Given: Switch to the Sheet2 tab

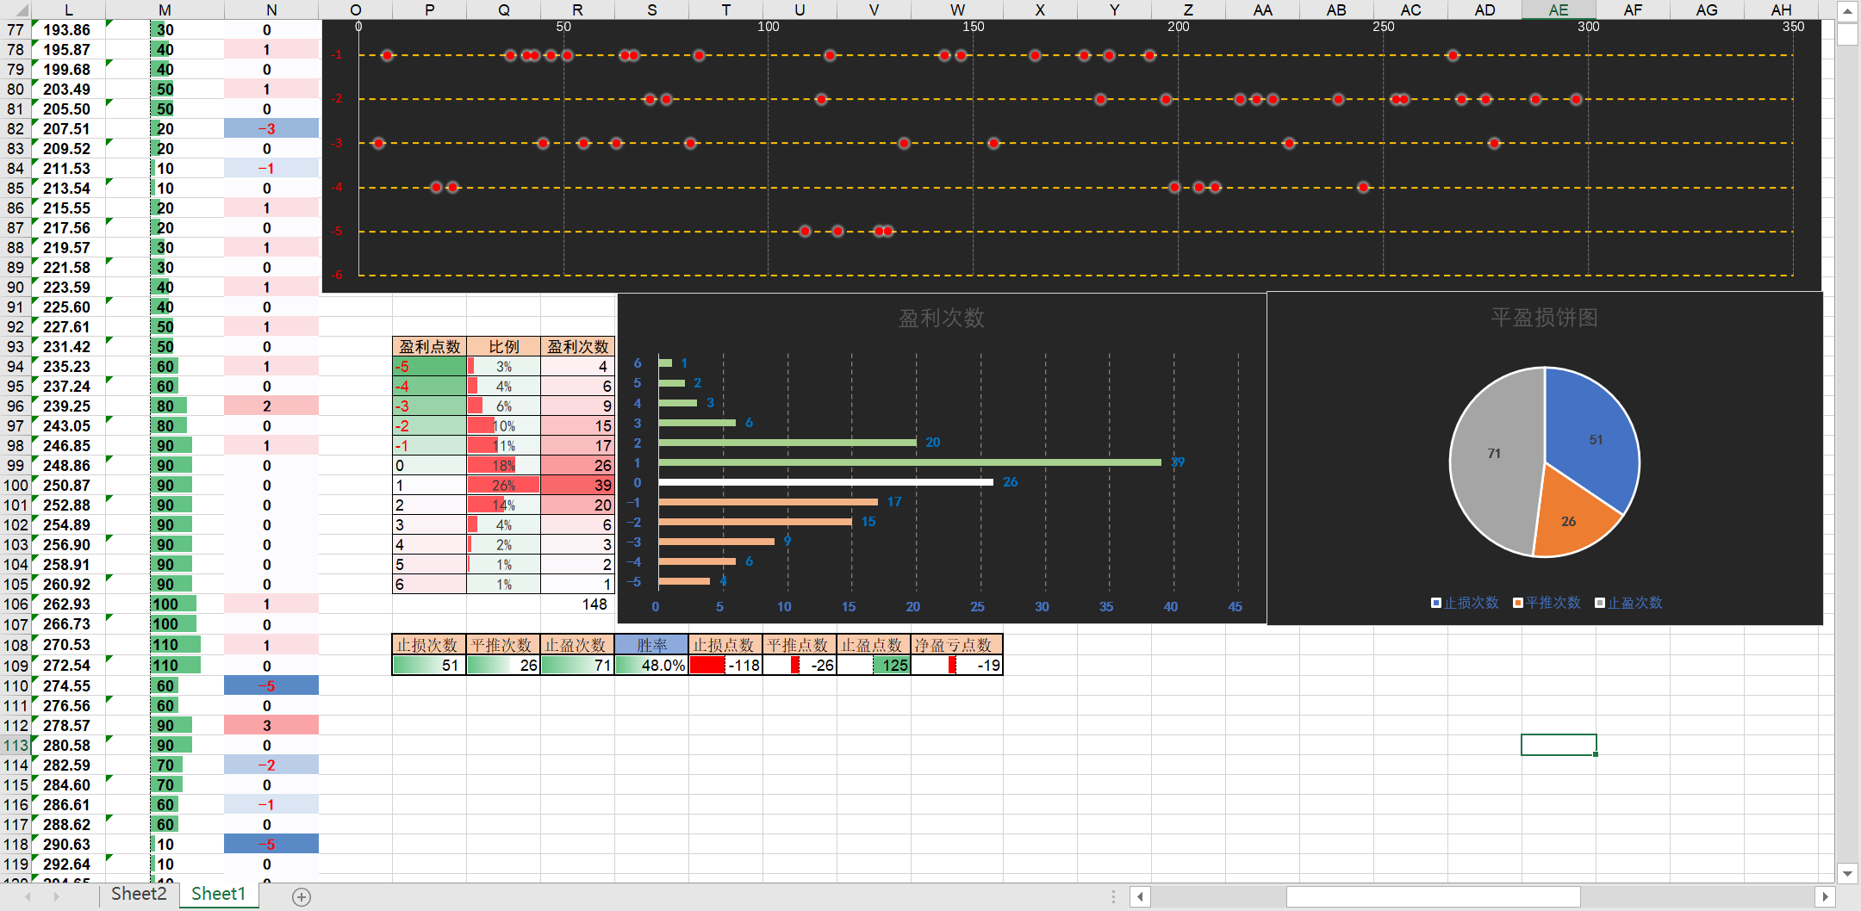Looking at the screenshot, I should tap(139, 894).
